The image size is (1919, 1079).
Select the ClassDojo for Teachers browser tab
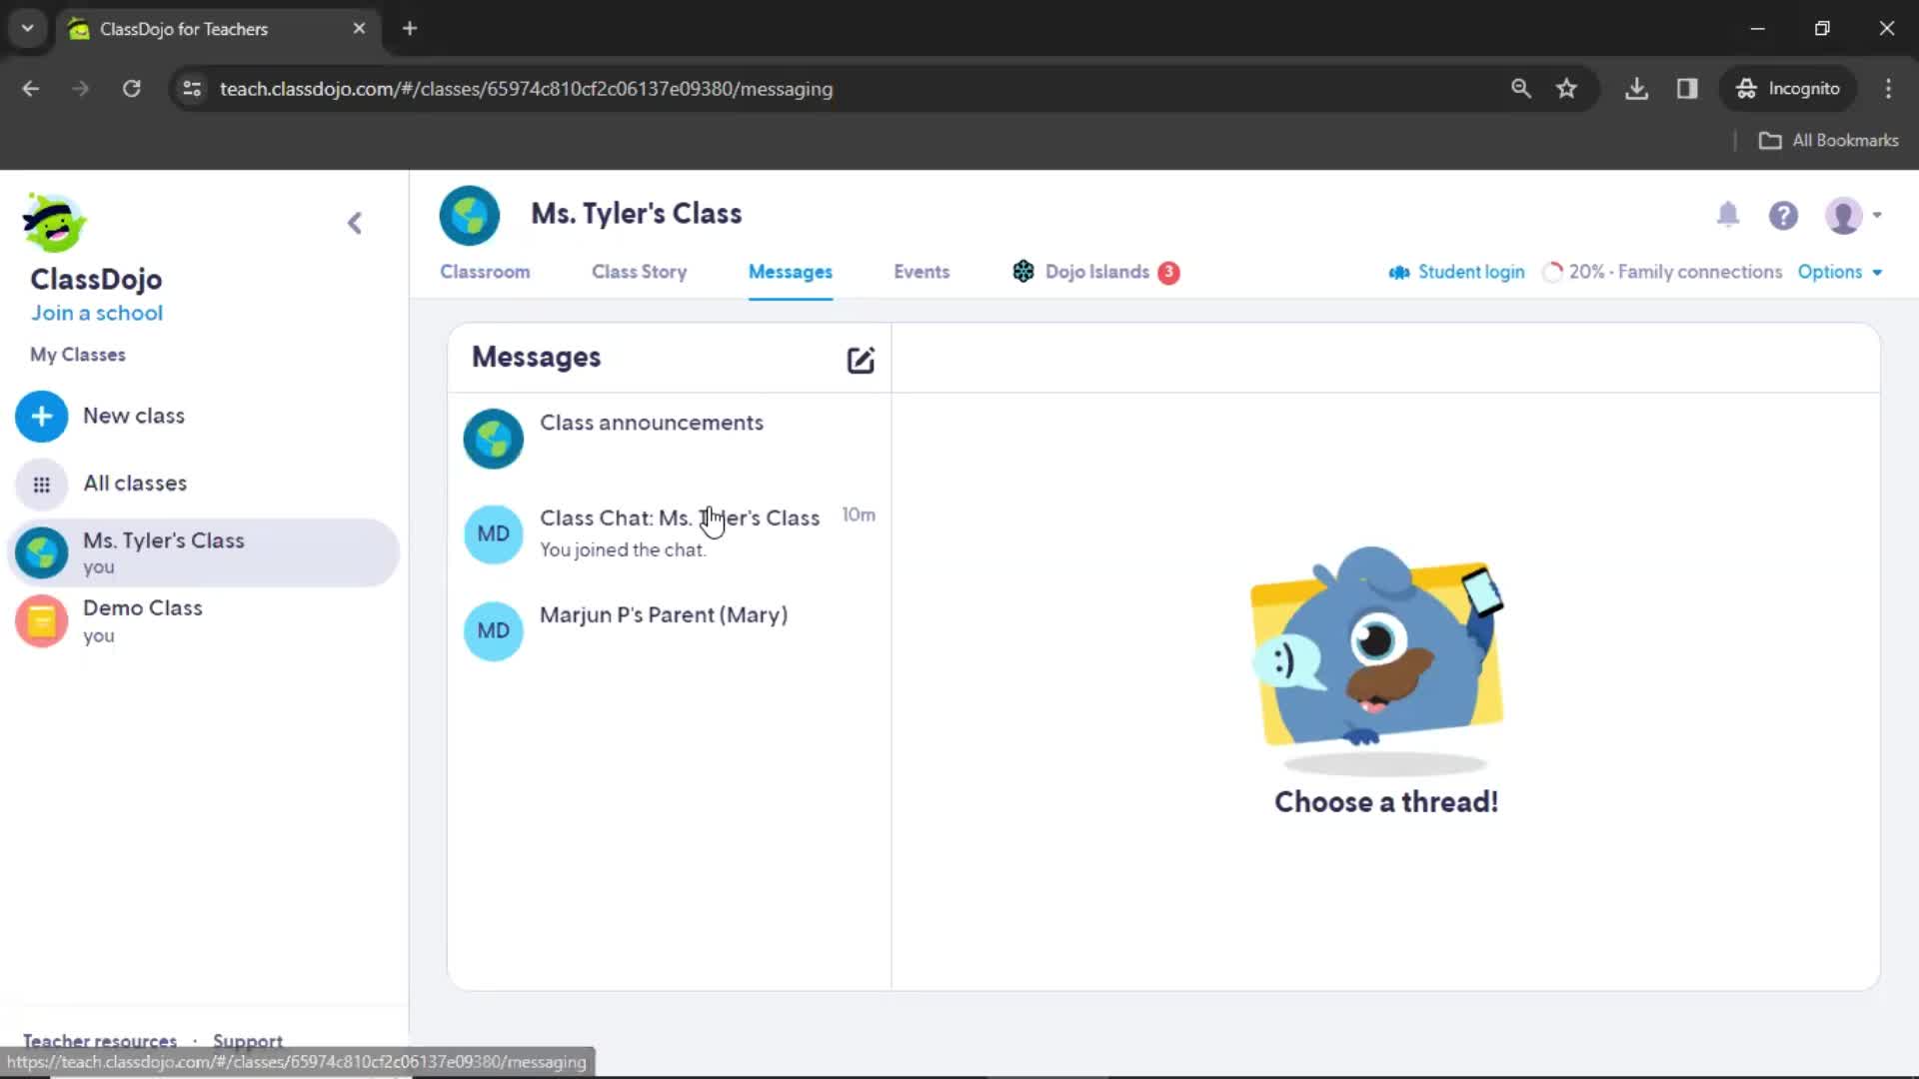pos(216,29)
